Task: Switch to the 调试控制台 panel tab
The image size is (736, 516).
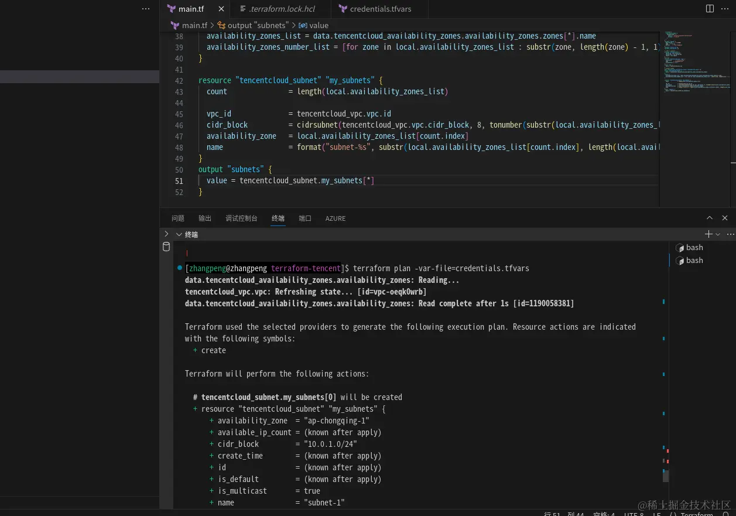Action: (241, 218)
